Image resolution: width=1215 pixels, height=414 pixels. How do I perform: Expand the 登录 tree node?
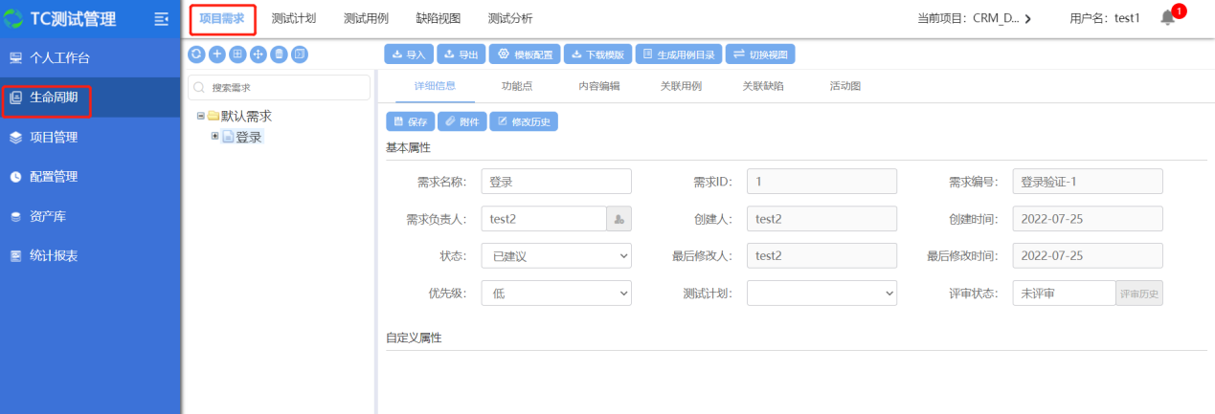pyautogui.click(x=215, y=136)
